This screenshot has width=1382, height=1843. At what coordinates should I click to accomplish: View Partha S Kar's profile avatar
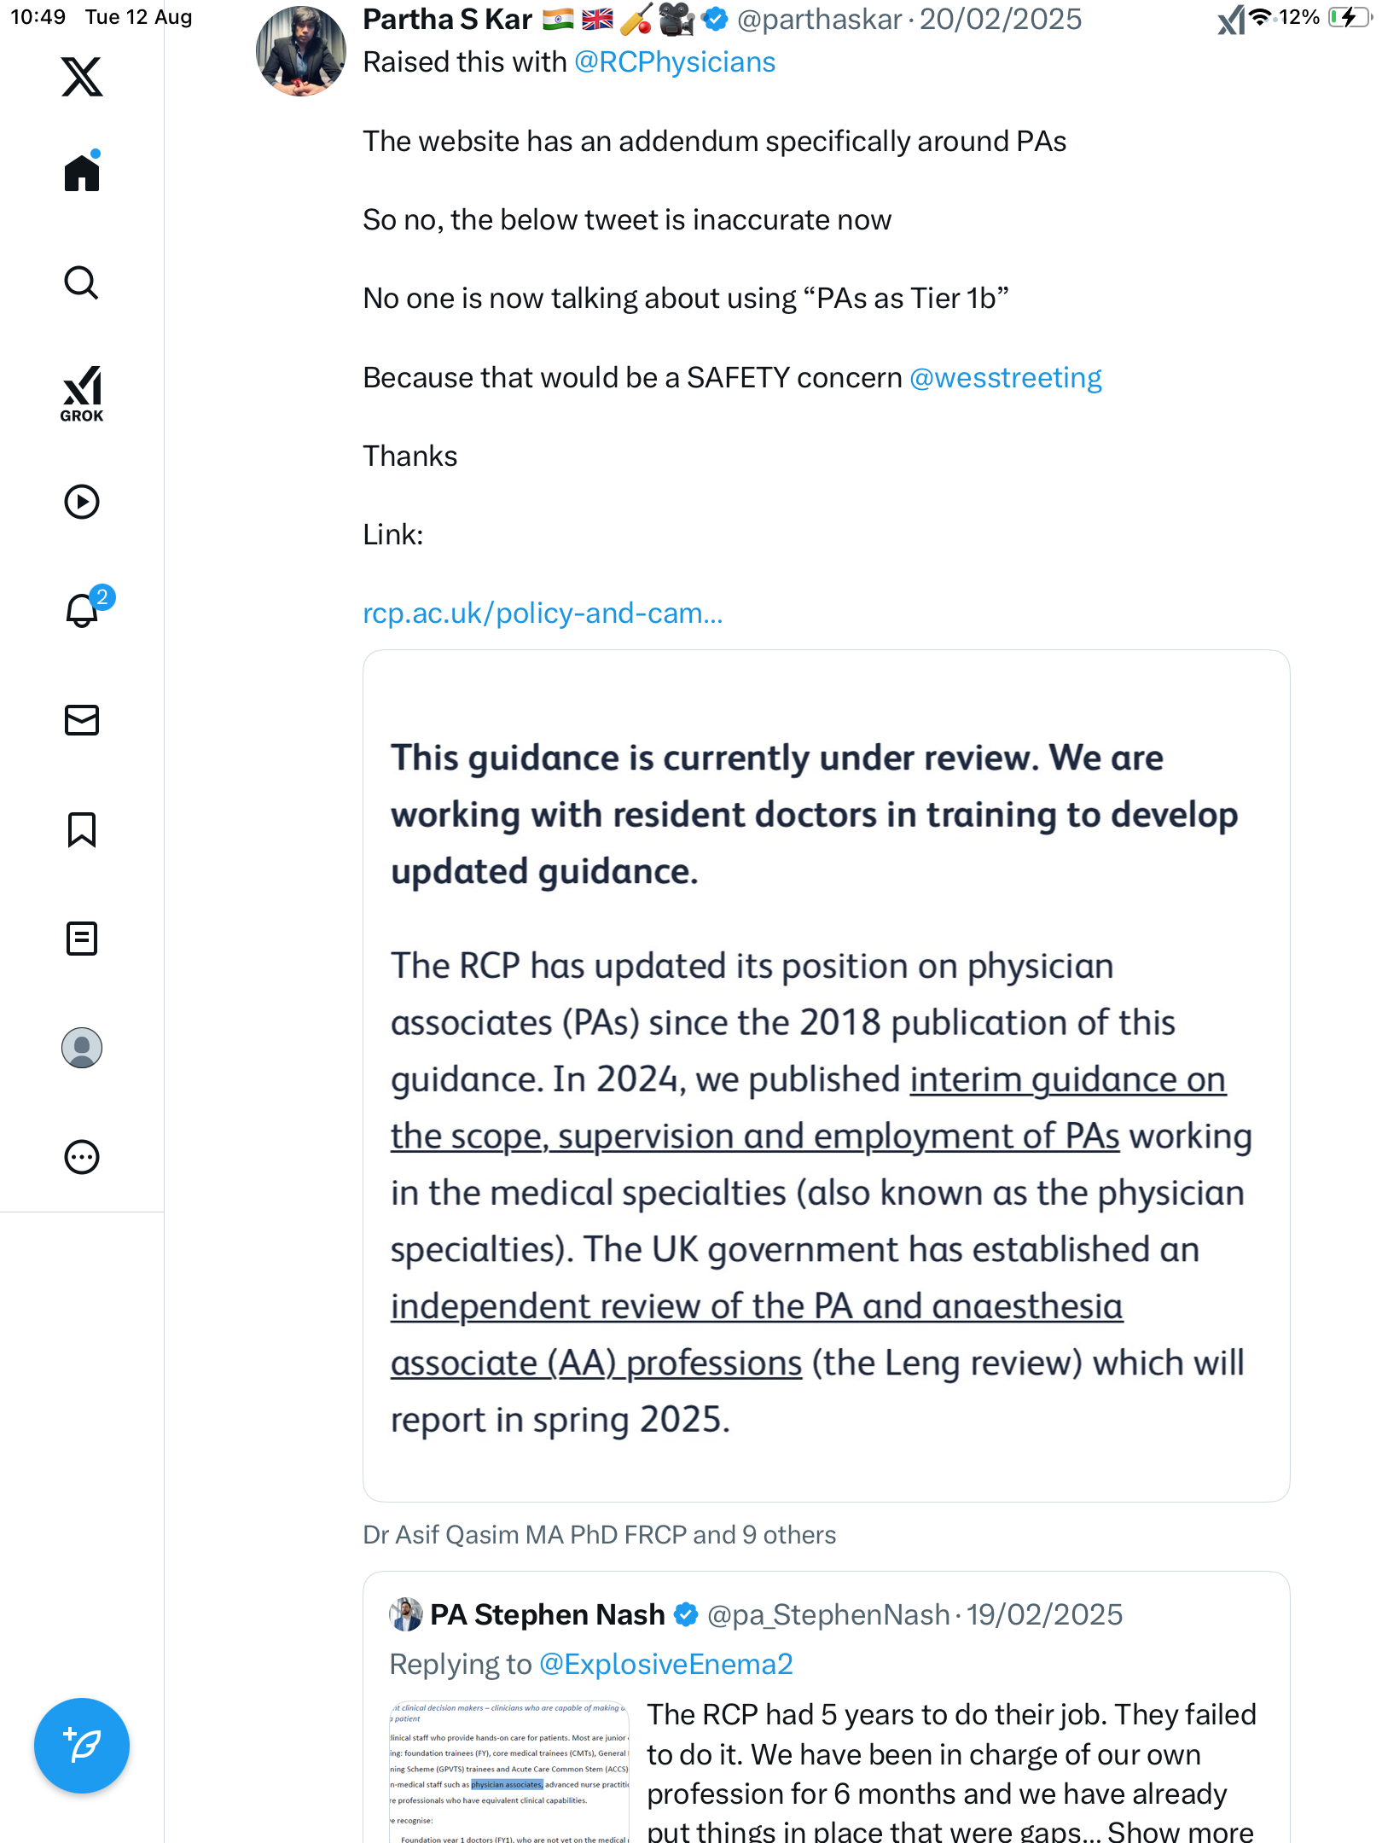pos(301,51)
